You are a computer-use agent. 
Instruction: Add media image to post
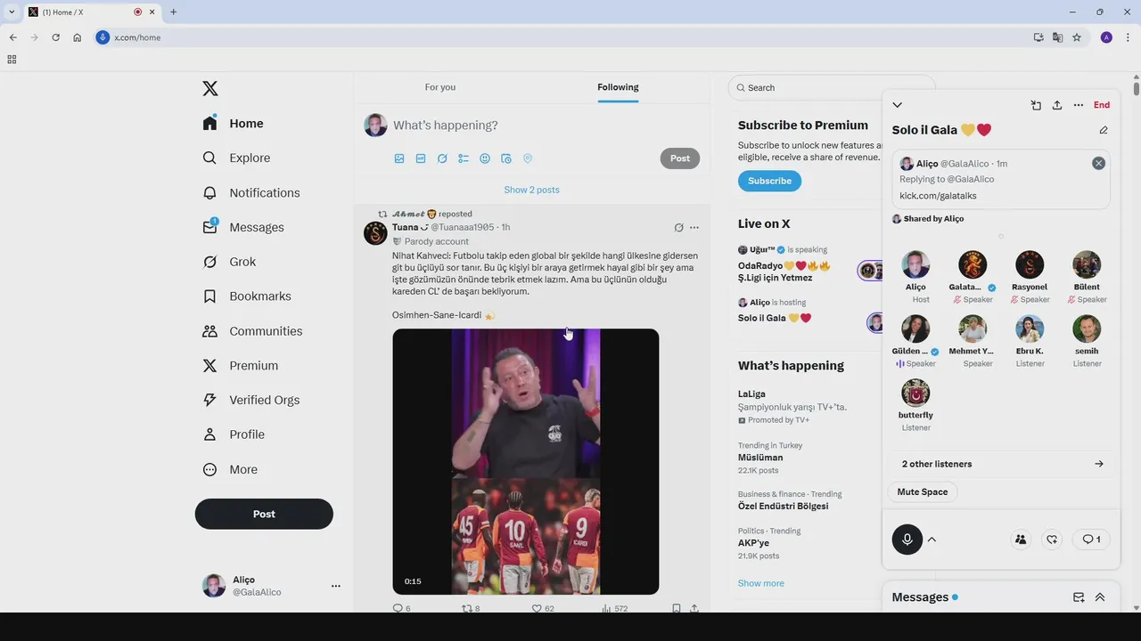[x=399, y=158]
